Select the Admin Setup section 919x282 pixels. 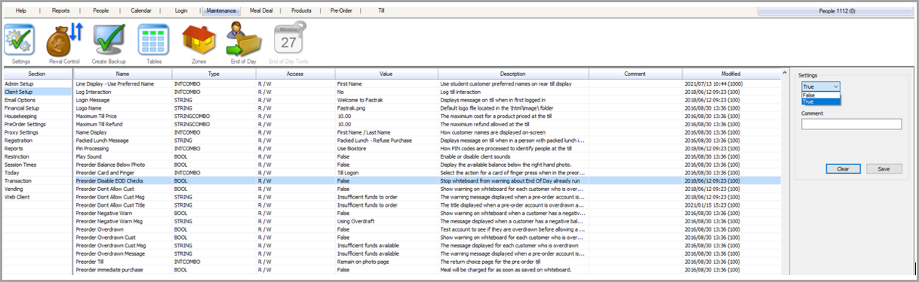(x=37, y=83)
